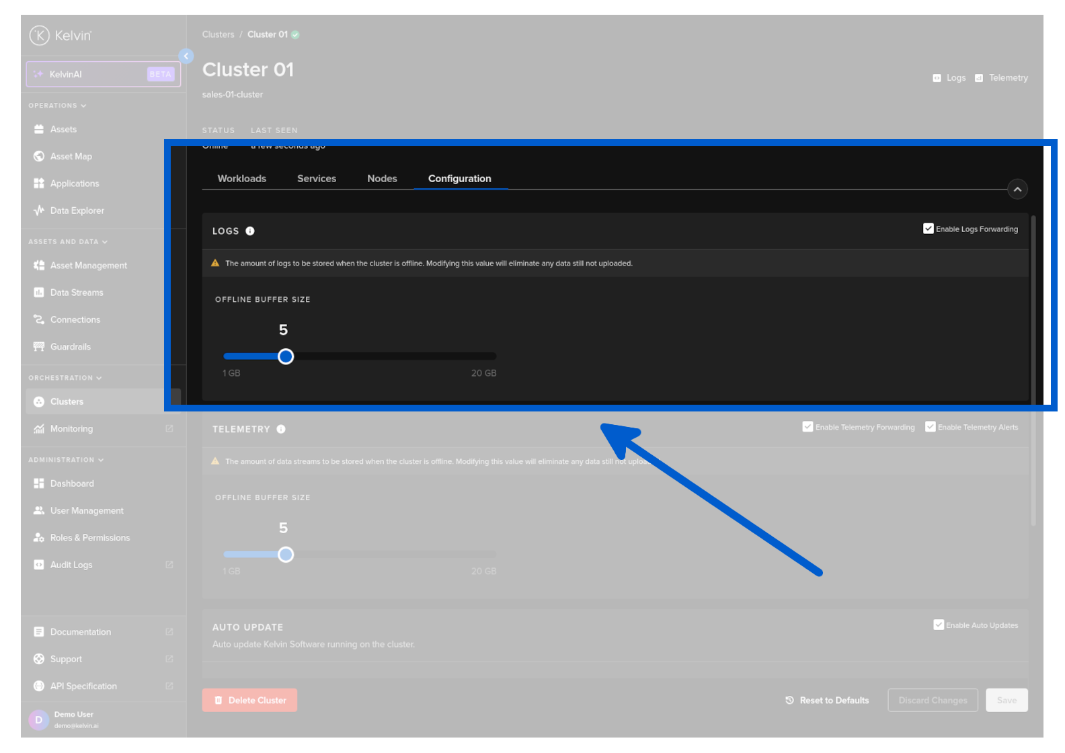The height and width of the screenshot is (753, 1065).
Task: Open Monitoring in the sidebar
Action: [71, 429]
